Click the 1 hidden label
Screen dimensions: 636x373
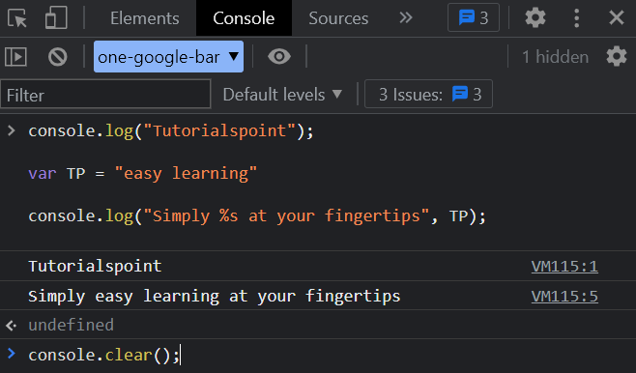pos(555,57)
